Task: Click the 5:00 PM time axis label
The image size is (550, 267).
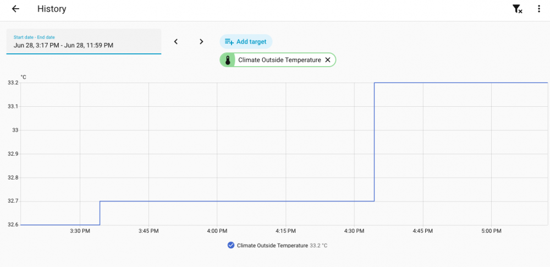Action: point(491,231)
